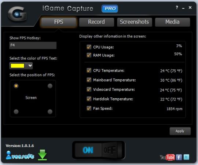This screenshot has height=165, width=198.
Task: Switch capture OFF
Action: [110, 150]
